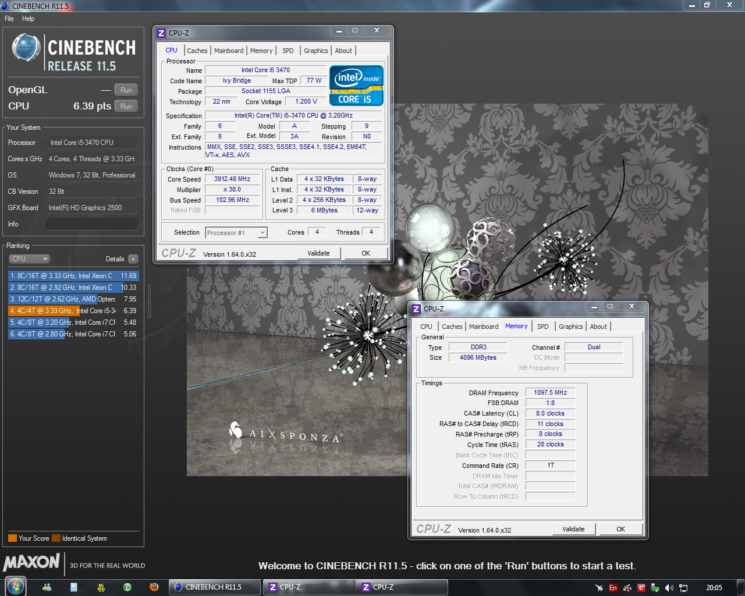
Task: Click the Details arrow button in Ranking
Action: pos(133,259)
